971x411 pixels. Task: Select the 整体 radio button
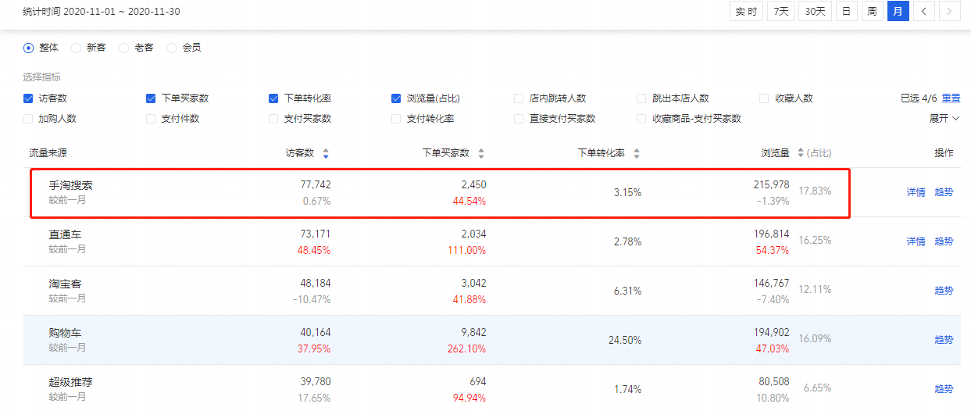click(x=29, y=48)
